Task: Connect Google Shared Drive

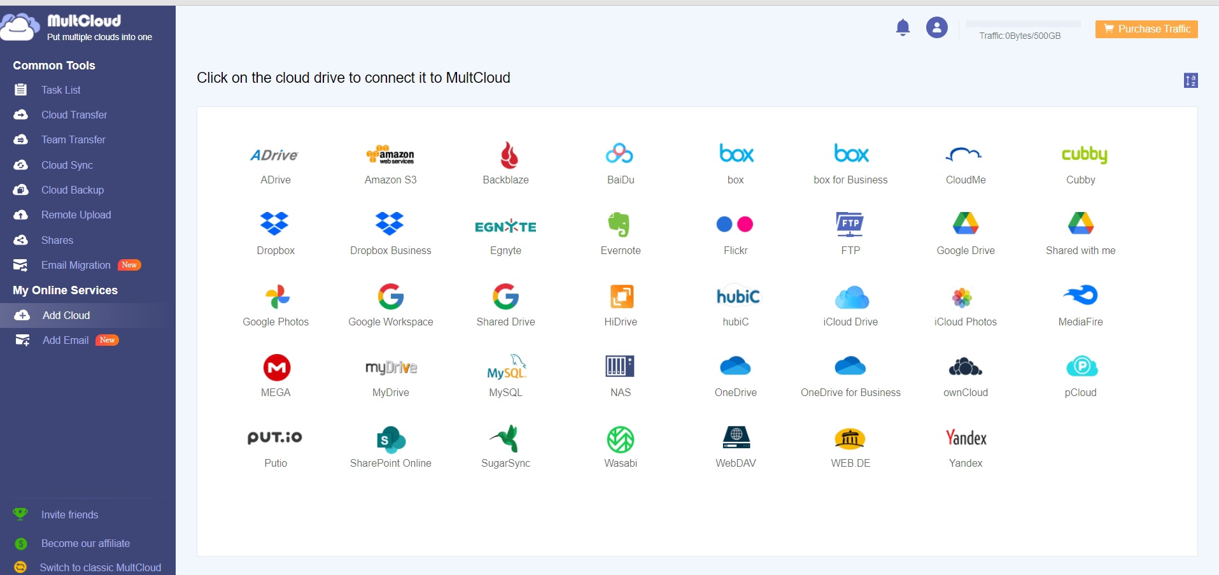Action: tap(505, 296)
